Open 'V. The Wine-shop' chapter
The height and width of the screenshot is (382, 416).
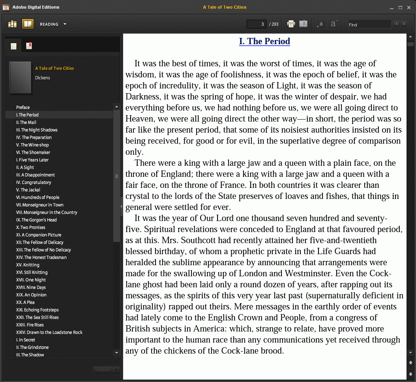[32, 145]
